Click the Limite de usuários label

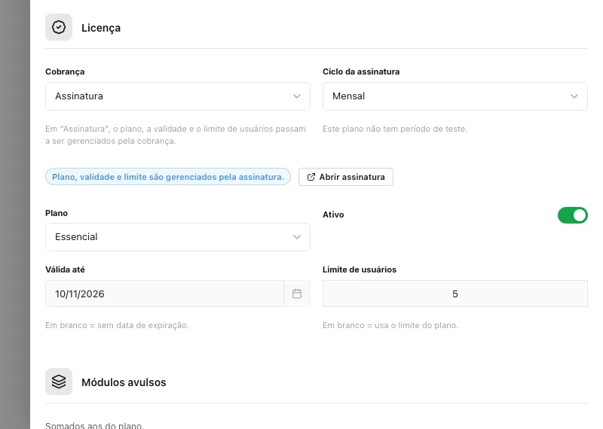coord(360,269)
